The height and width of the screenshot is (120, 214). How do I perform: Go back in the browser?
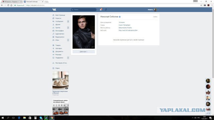point(2,5)
